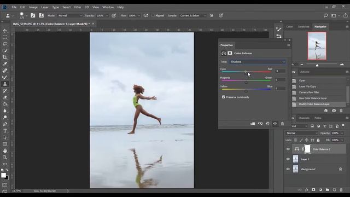Toggle previous state view in Properties
350x197 pixels.
260,124
